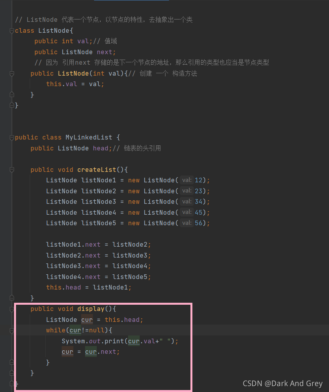Click the val: hint before 23

187,191
